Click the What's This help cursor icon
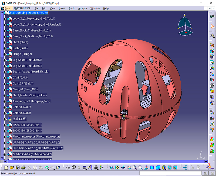The height and width of the screenshot is (176, 216). pos(58,167)
